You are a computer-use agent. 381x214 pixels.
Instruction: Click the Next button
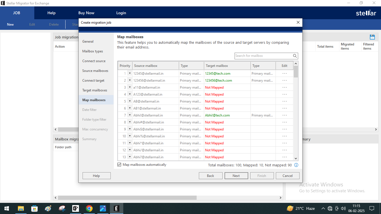(x=236, y=176)
